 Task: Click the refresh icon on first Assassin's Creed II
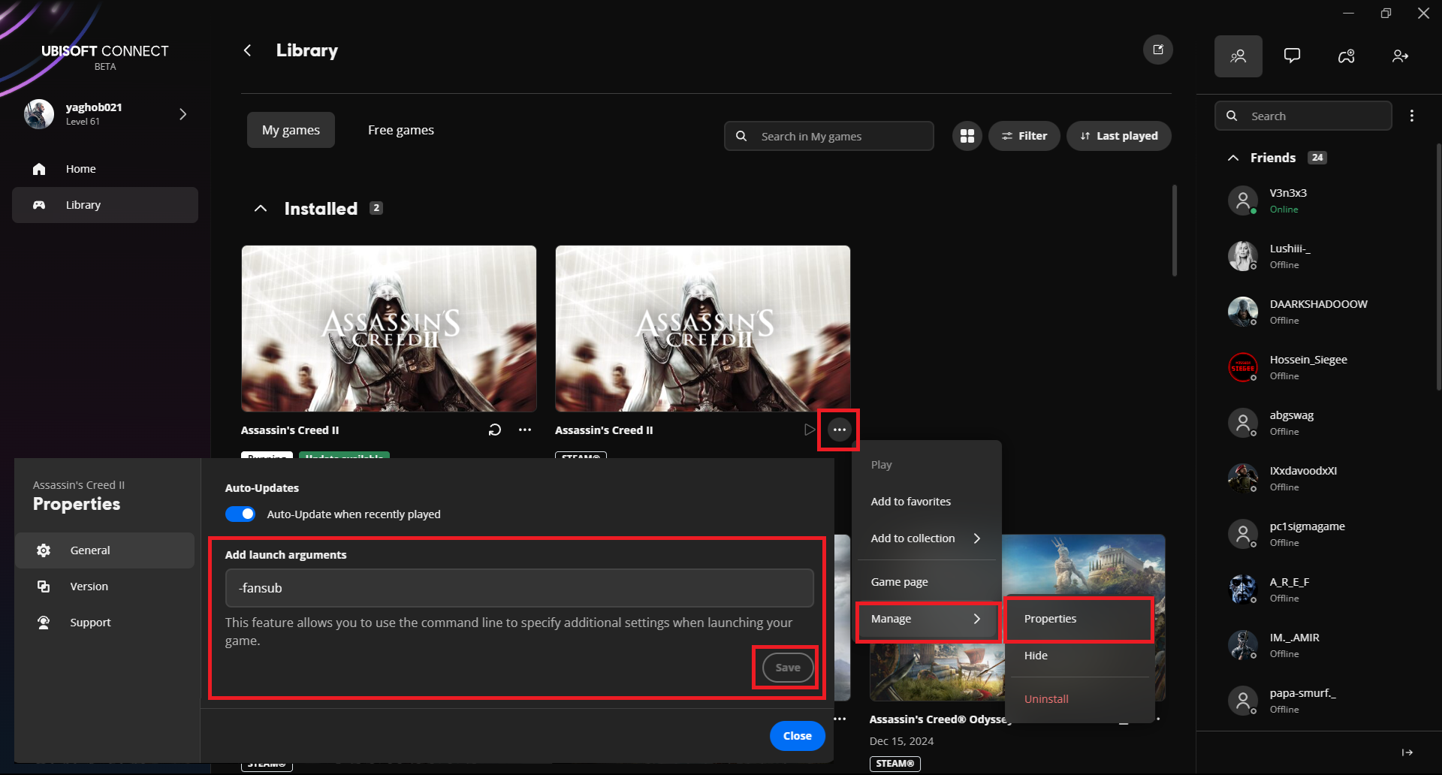click(x=494, y=430)
